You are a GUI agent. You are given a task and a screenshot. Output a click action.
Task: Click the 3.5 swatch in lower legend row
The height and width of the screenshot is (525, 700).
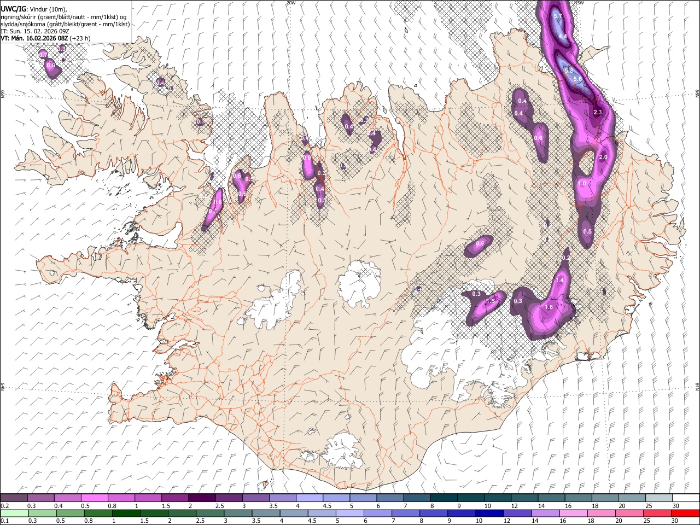pos(266,514)
